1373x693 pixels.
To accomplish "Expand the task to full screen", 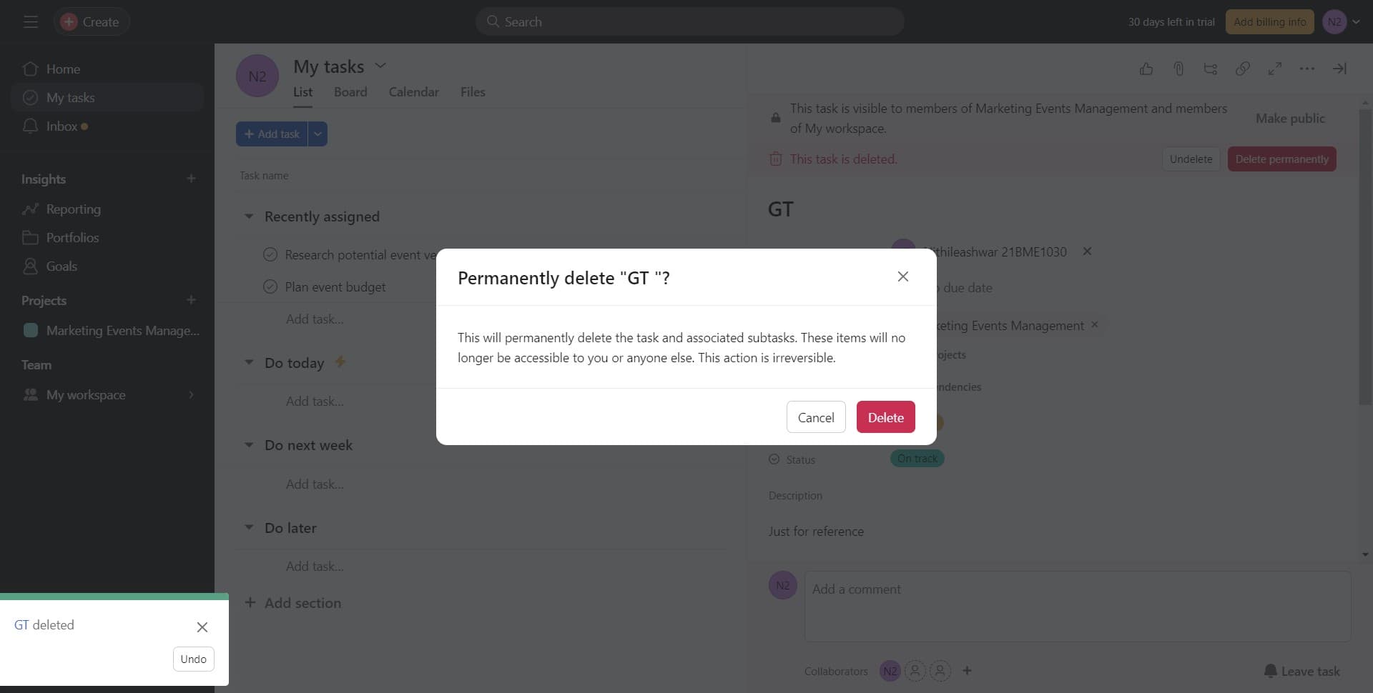I will coord(1275,69).
